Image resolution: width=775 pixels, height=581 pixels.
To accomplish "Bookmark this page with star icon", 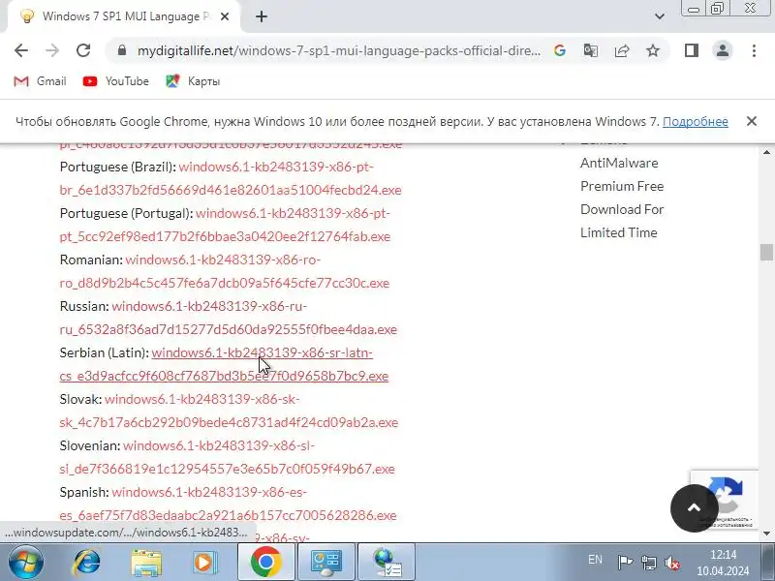I will click(x=653, y=50).
